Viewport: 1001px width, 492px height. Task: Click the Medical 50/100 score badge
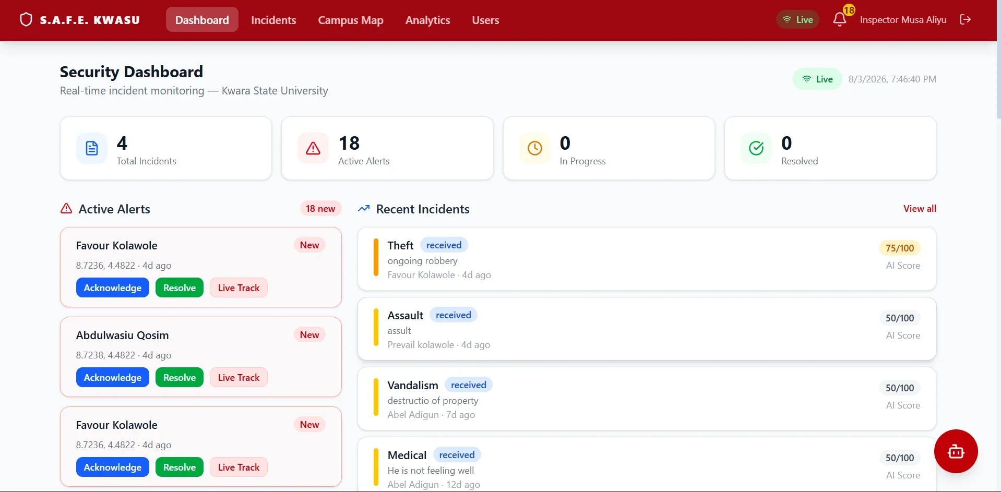[x=900, y=458]
